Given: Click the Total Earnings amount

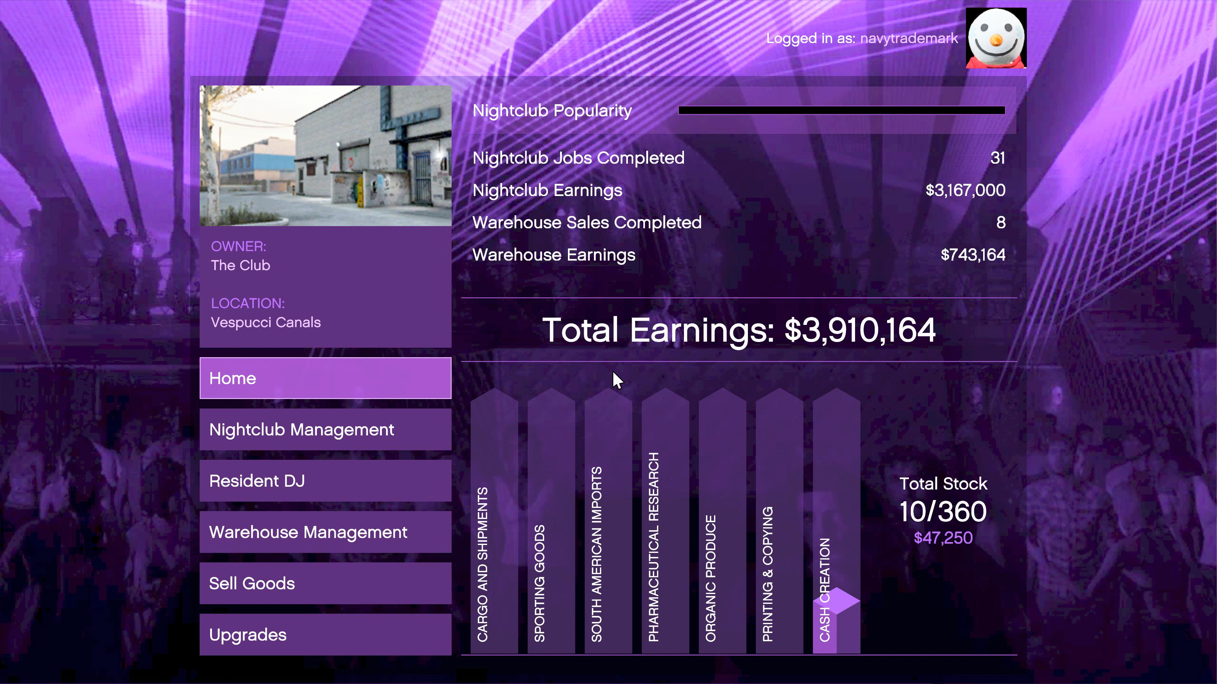Looking at the screenshot, I should [x=860, y=330].
